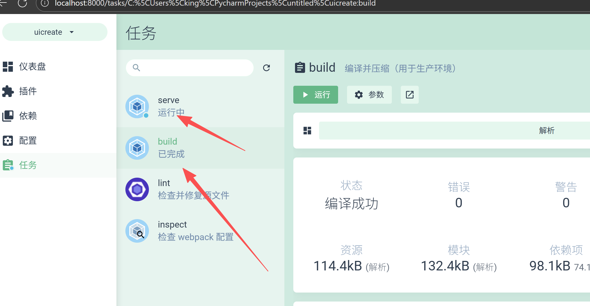Click the dashboard view grid icon beside 解析
Viewport: 590px width, 306px height.
tap(307, 131)
